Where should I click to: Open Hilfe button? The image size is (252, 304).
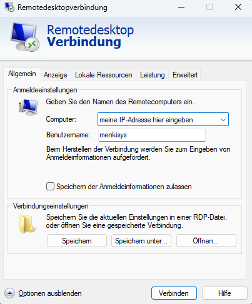coord(224,293)
